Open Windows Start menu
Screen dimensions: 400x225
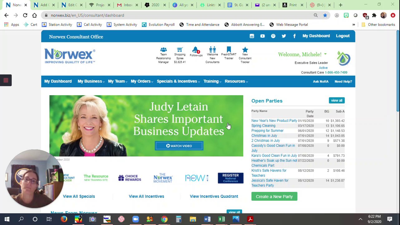pos(7,219)
